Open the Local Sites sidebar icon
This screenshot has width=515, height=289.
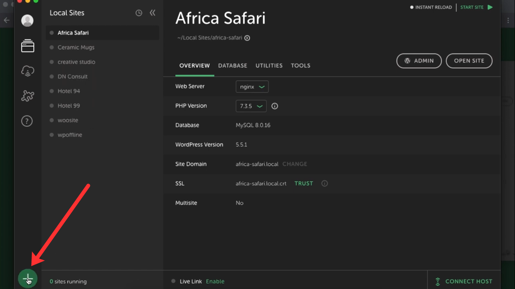click(x=28, y=46)
